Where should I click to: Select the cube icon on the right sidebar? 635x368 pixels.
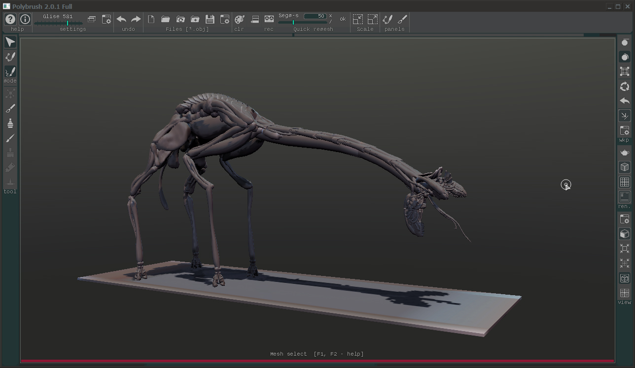[624, 167]
